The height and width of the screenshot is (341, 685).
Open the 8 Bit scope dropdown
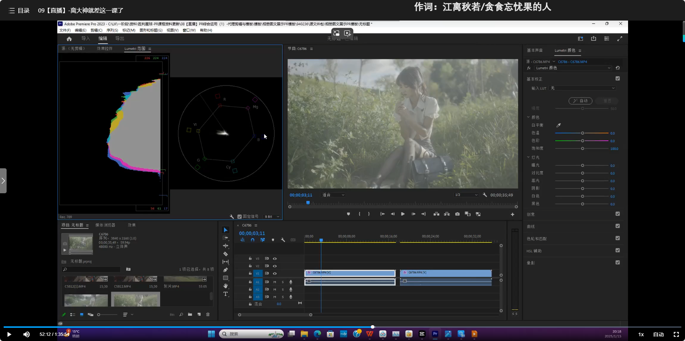[x=272, y=217]
